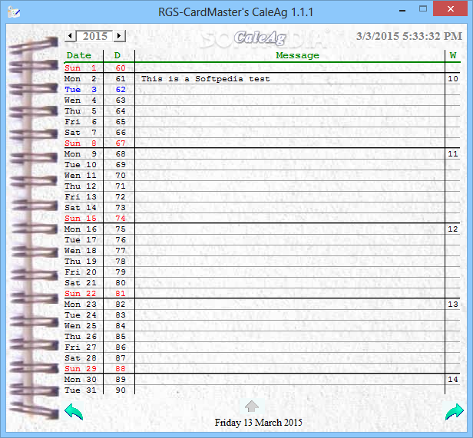
Task: Select the Sat 21 date entry
Action: pyautogui.click(x=80, y=283)
